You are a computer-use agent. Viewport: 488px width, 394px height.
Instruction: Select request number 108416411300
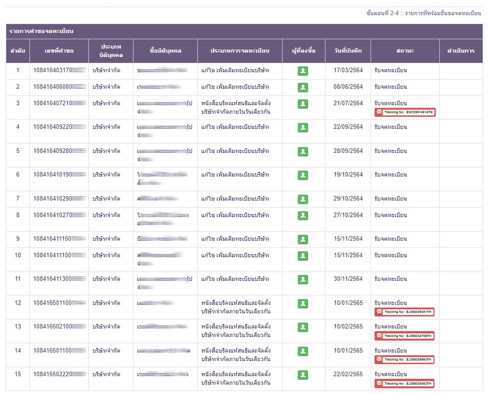pos(59,279)
